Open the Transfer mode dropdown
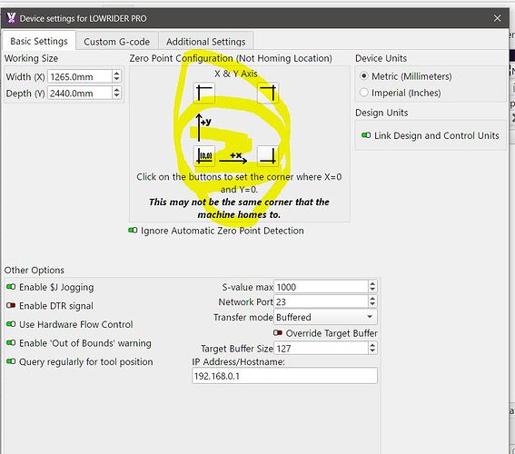This screenshot has width=515, height=454. click(325, 317)
